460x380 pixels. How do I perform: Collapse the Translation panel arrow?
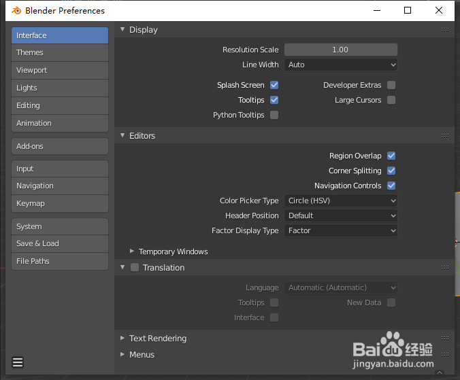coord(122,267)
